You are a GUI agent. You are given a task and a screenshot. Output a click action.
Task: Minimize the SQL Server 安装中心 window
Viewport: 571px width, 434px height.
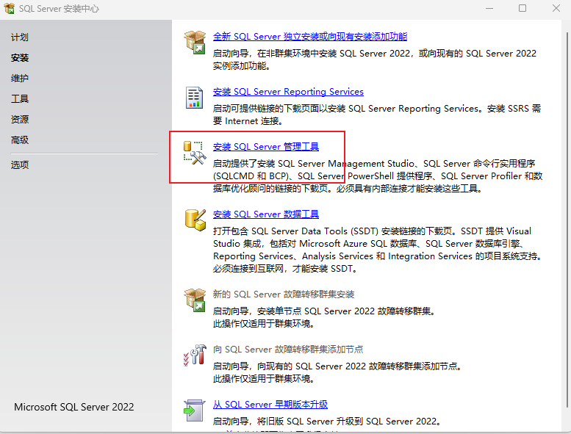(x=489, y=8)
